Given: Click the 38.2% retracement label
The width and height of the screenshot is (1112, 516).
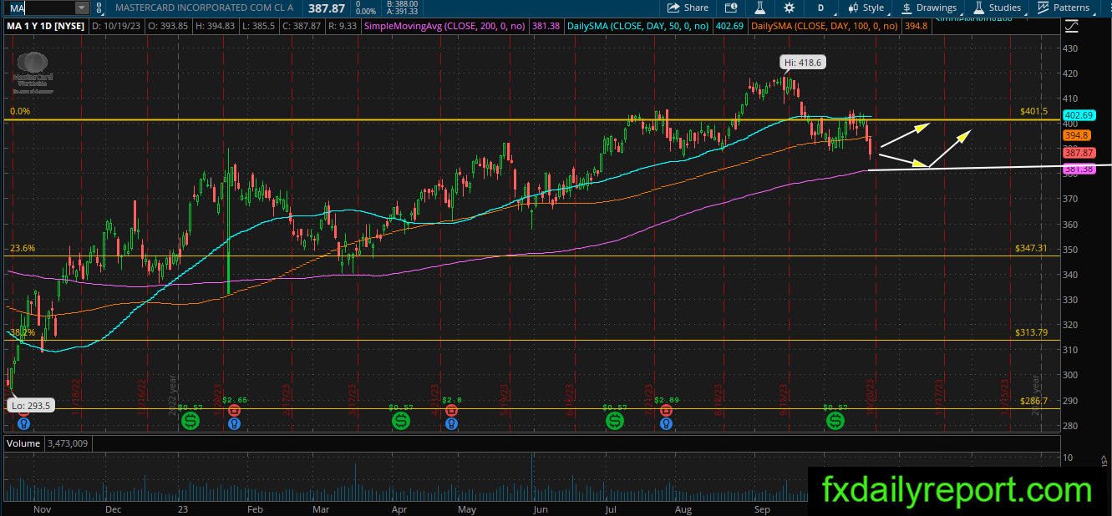Looking at the screenshot, I should [21, 332].
